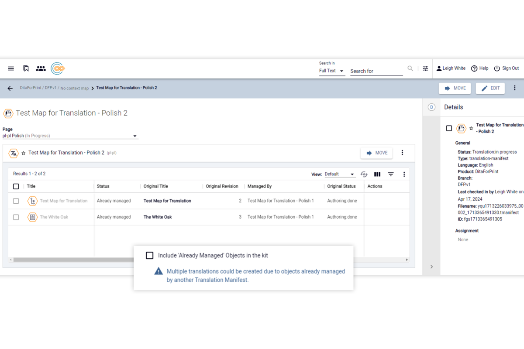This screenshot has height=349, width=524.
Task: Click translate icon in the manifest card
Action: 14,153
